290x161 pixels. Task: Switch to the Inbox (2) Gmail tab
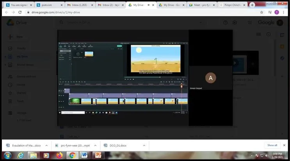(x=110, y=5)
